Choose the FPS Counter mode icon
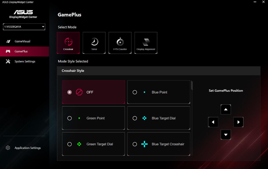 (x=120, y=43)
